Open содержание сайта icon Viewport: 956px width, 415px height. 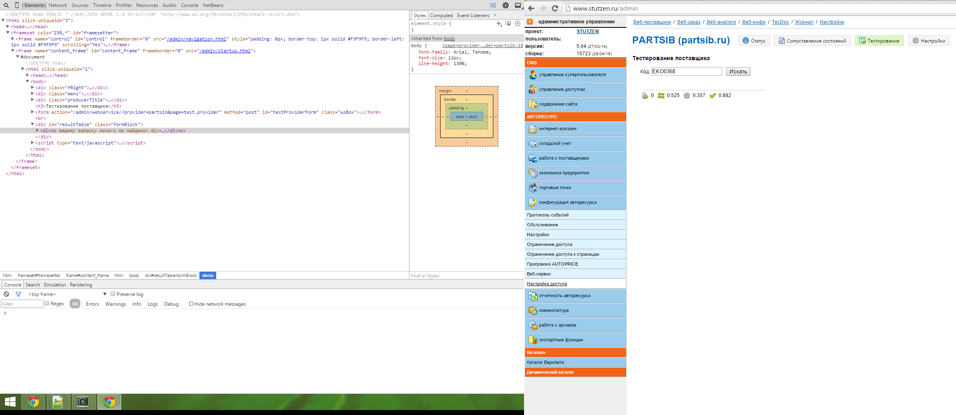click(x=533, y=104)
